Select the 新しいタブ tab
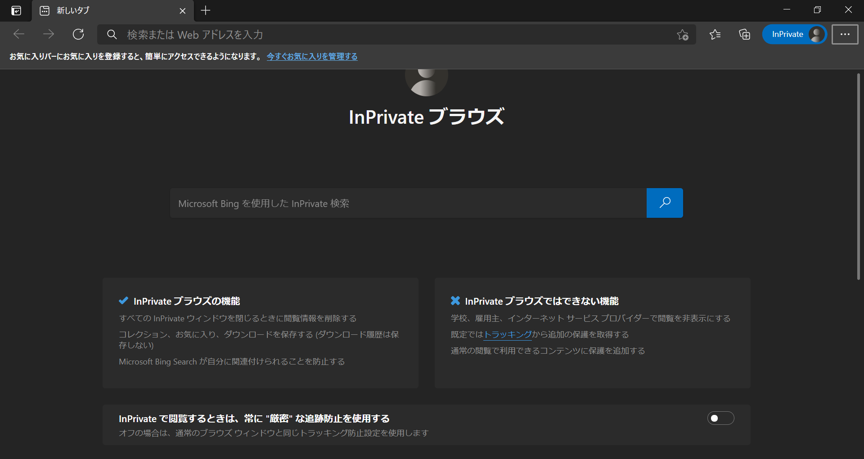Viewport: 864px width, 459px height. pyautogui.click(x=112, y=11)
